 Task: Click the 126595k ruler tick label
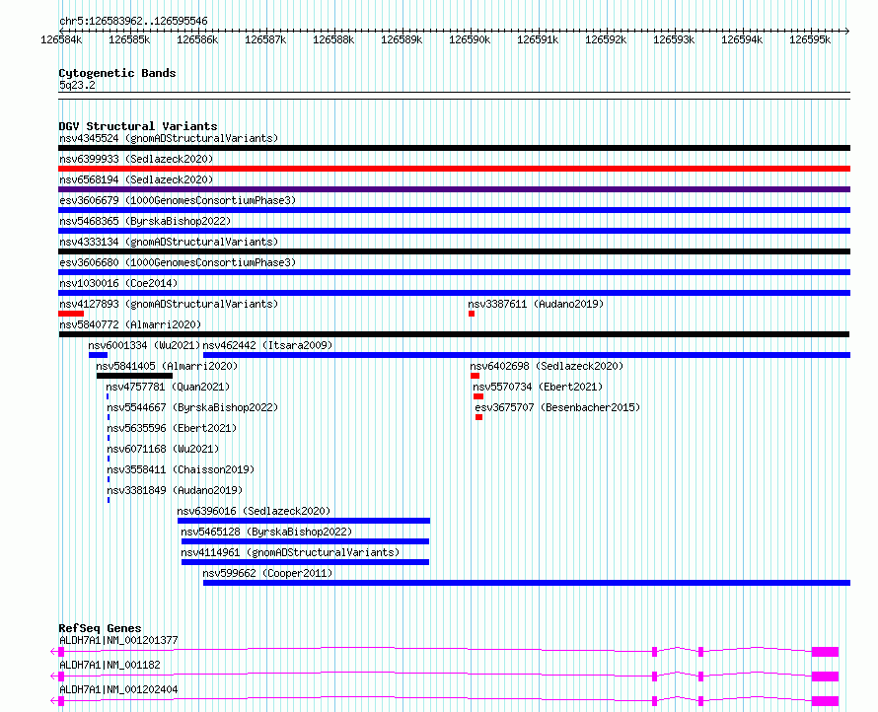pos(810,39)
